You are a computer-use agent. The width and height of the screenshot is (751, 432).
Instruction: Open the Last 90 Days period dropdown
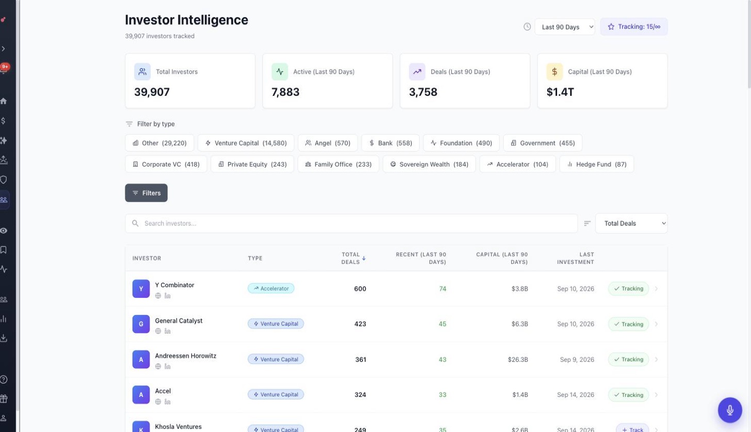[x=565, y=27]
